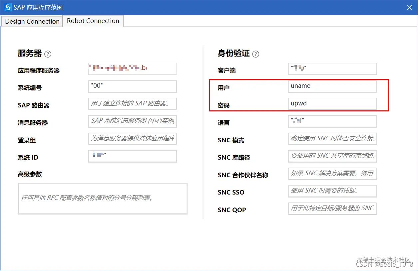
Task: Click the 登录组 input field
Action: 132,139
